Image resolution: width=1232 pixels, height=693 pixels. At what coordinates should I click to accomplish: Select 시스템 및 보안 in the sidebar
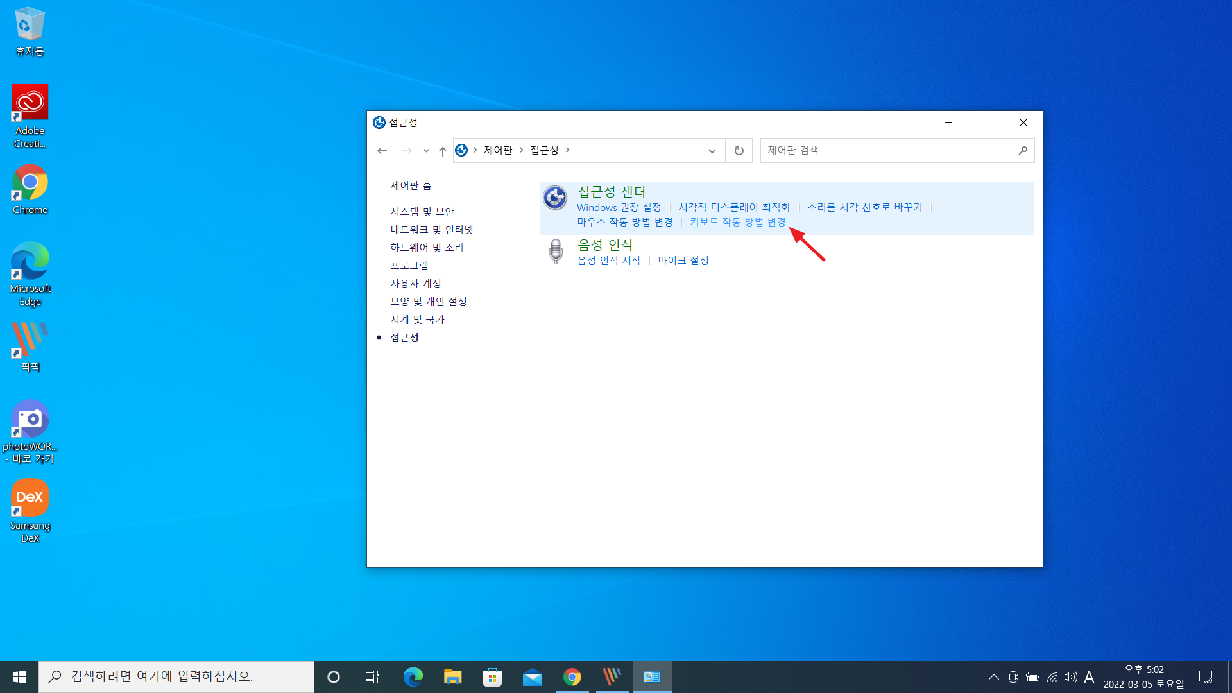click(422, 212)
